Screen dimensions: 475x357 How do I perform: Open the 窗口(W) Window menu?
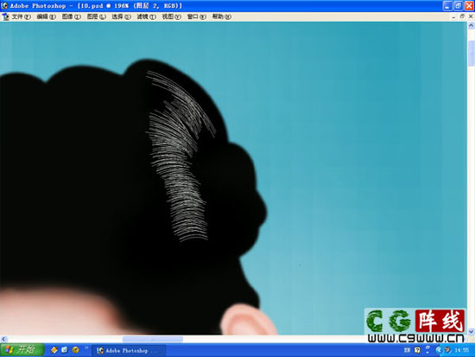point(197,16)
